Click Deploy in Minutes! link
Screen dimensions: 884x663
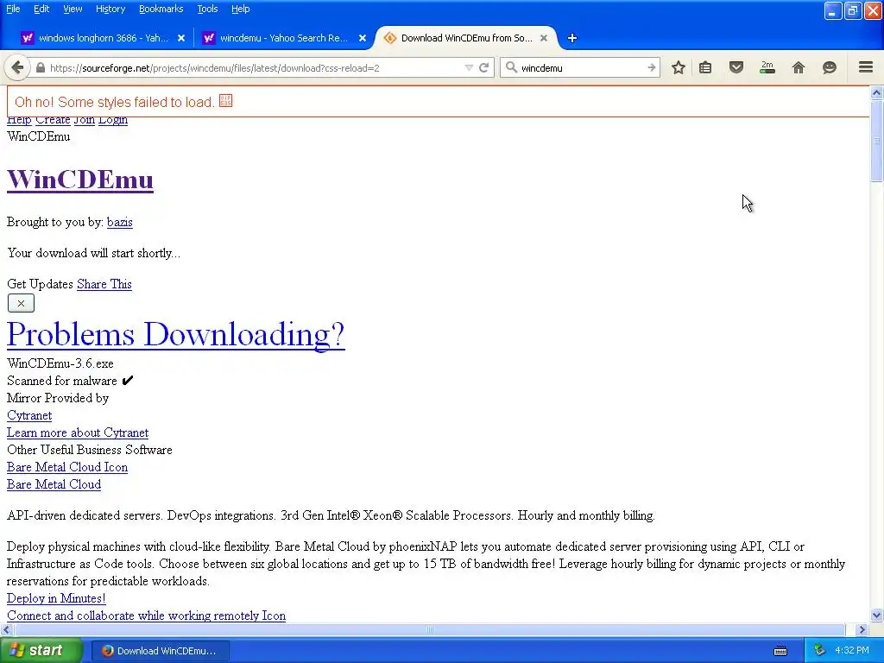tap(56, 599)
